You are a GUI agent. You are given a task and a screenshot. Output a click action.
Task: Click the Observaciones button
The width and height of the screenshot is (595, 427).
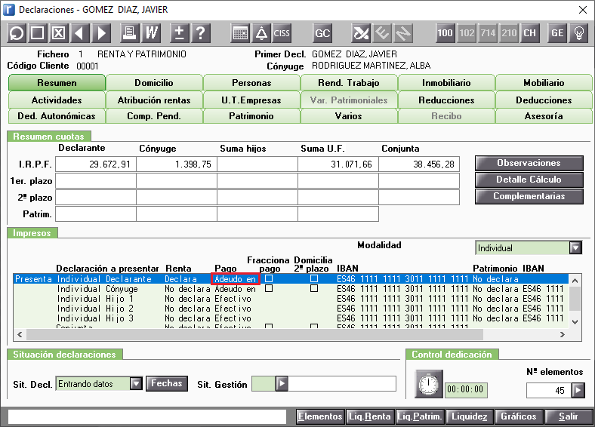tap(529, 163)
